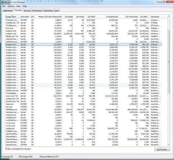
Task: Click the scroll down arrow of process list
Action: (168, 145)
